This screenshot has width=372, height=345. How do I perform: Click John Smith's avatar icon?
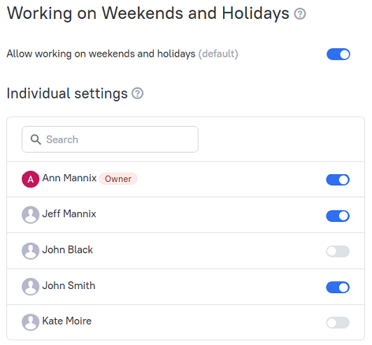coord(30,287)
